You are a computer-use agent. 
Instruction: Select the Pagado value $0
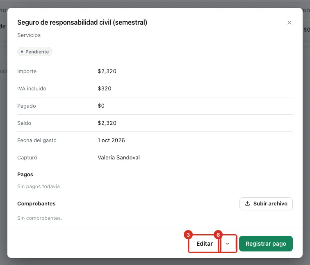101,106
